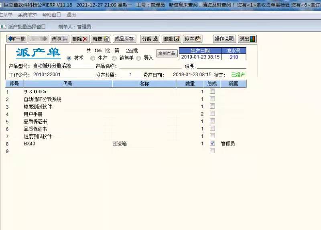Screen dimensions: 321x230
Task: Tick the 总成 checkbox for 9300S row
Action: click(212, 91)
